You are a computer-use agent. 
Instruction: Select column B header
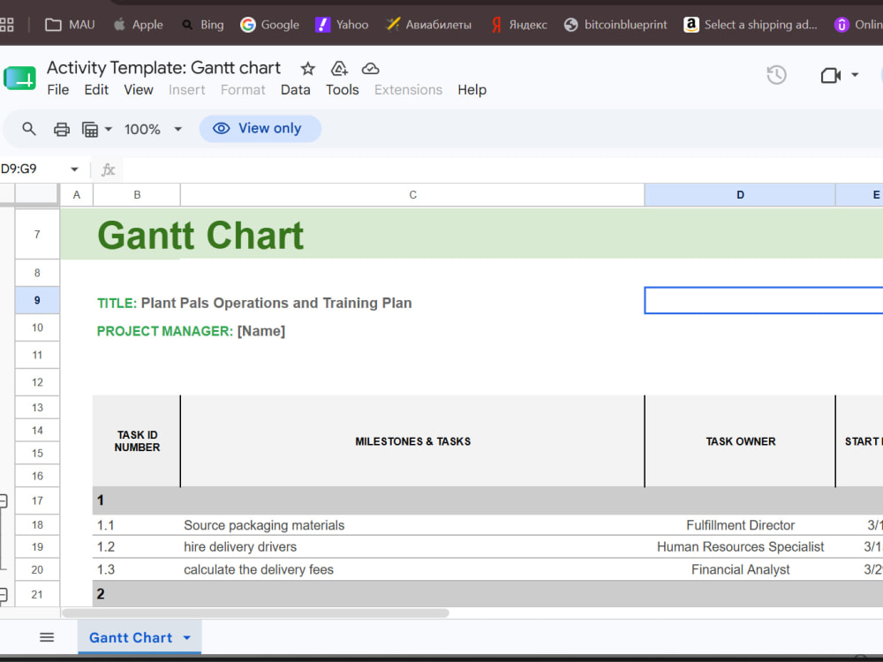point(137,195)
